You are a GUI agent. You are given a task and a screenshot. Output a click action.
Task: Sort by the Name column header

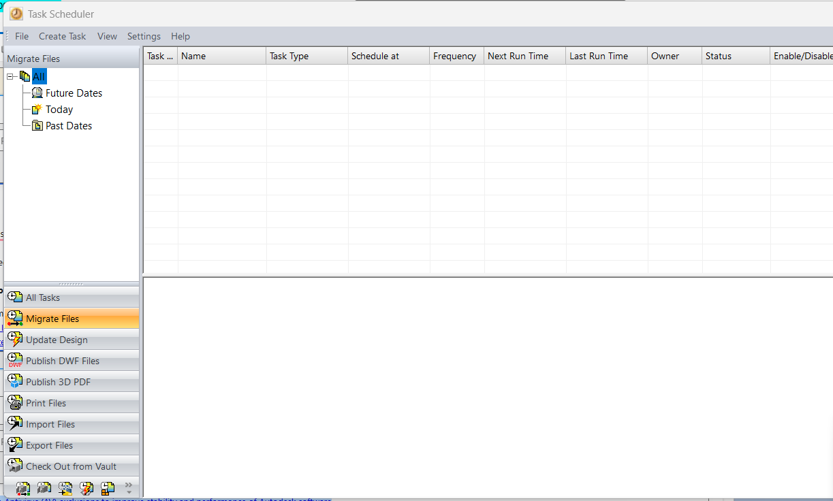(222, 56)
